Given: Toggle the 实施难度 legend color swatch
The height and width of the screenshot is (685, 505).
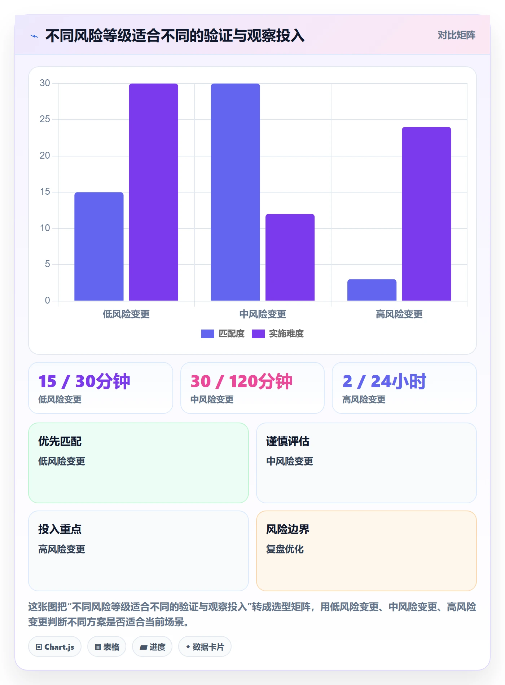Looking at the screenshot, I should pos(258,334).
